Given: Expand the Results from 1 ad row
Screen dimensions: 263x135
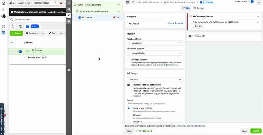Looking at the screenshot, I should point(25,57).
